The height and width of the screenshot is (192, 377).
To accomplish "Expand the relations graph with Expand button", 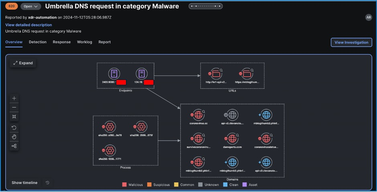I will coord(23,63).
